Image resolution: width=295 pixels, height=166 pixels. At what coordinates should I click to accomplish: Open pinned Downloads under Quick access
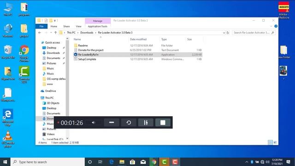click(53, 53)
